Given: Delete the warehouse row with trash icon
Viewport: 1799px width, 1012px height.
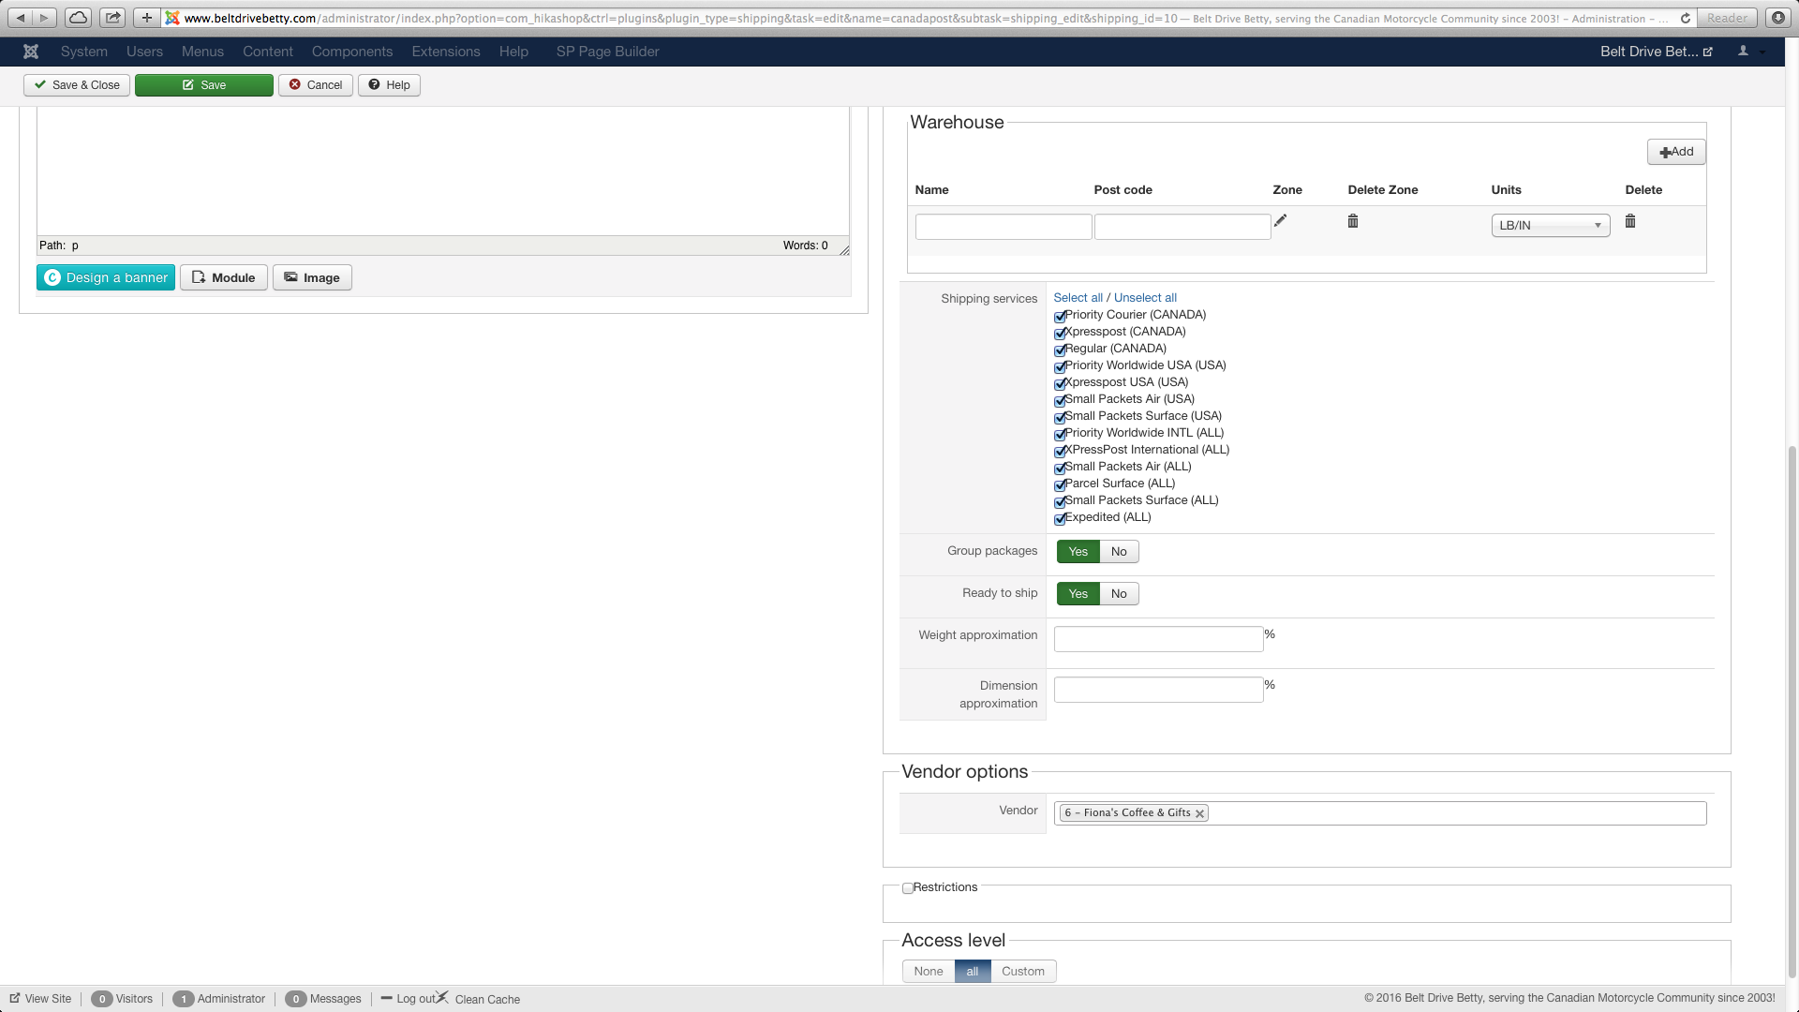Looking at the screenshot, I should [1629, 221].
